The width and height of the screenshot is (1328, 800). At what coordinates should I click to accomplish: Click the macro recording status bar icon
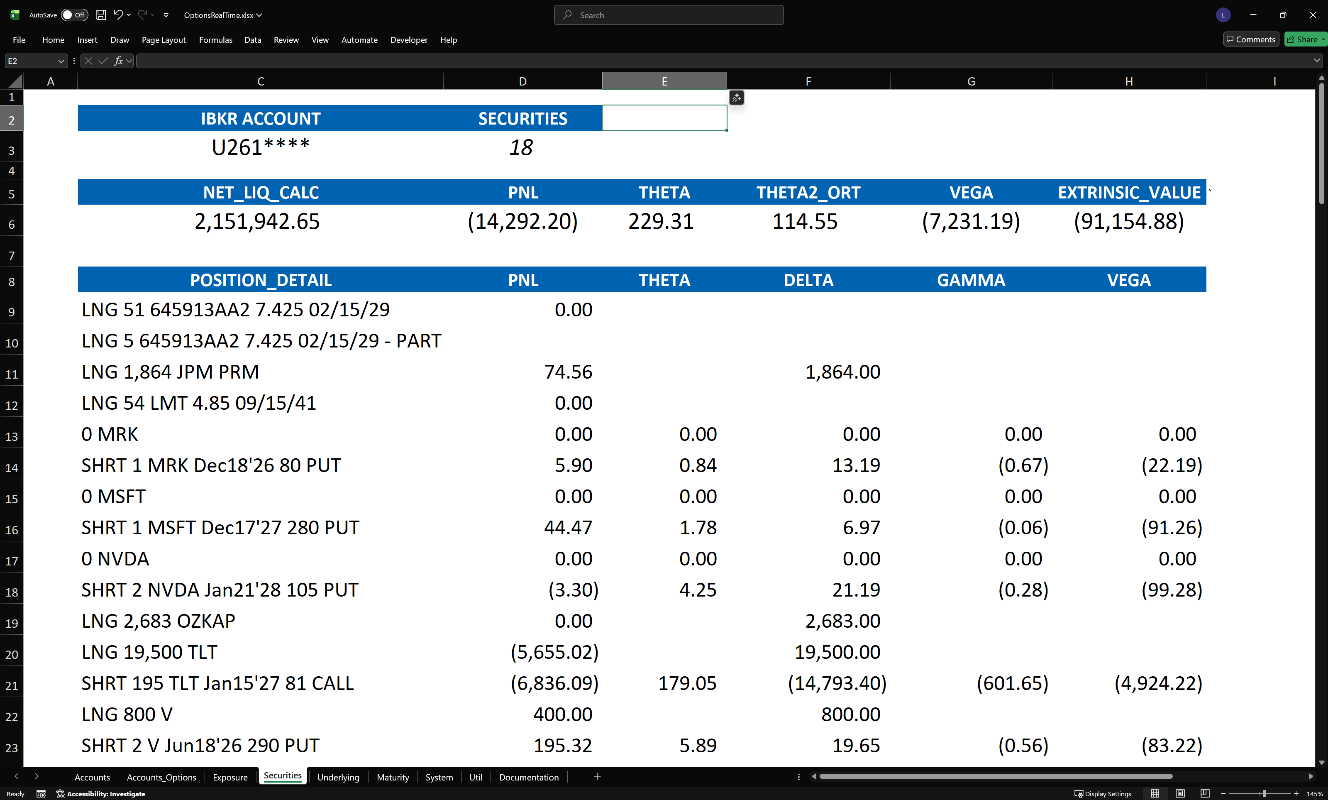[x=41, y=793]
